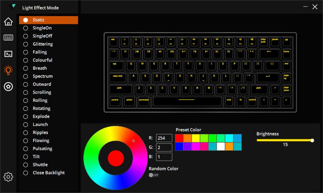Select the Ripples light effect
Viewport: 323px width, 193px height.
(49, 132)
